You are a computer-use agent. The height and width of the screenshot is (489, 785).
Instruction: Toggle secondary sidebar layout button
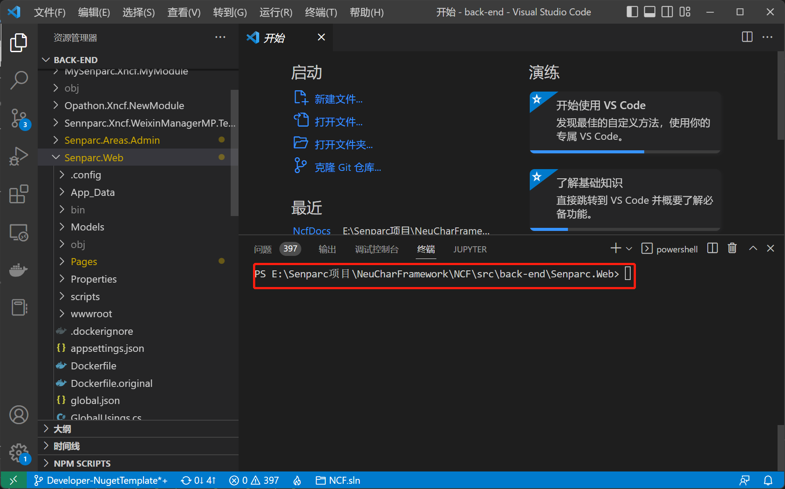point(667,12)
